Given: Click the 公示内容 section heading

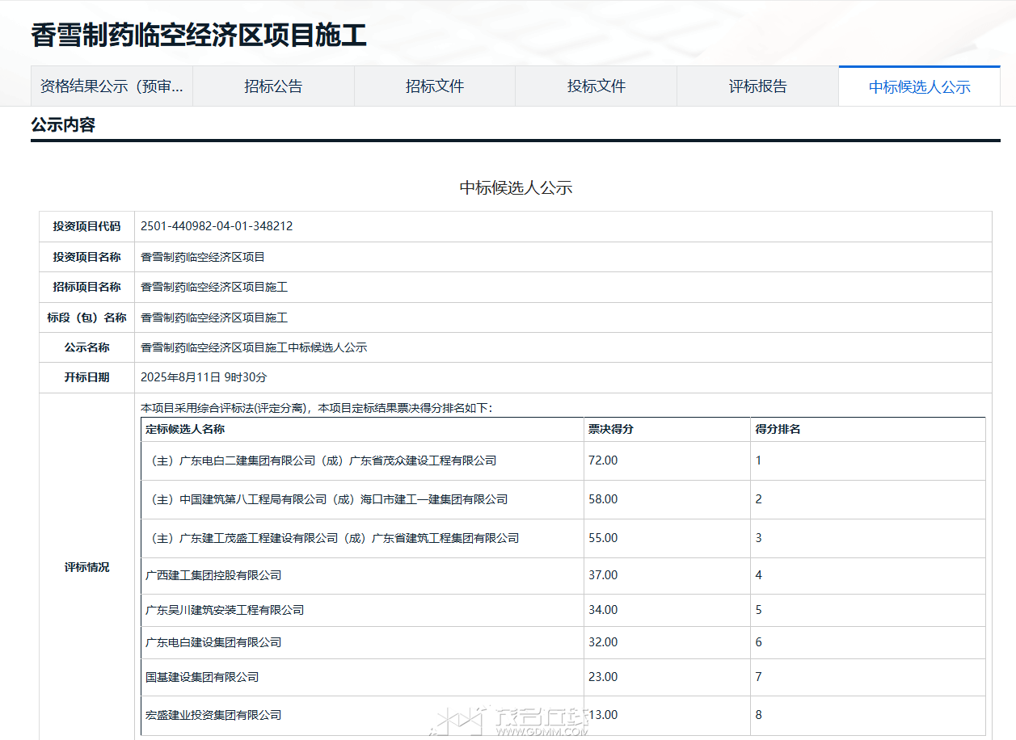Looking at the screenshot, I should [x=63, y=125].
